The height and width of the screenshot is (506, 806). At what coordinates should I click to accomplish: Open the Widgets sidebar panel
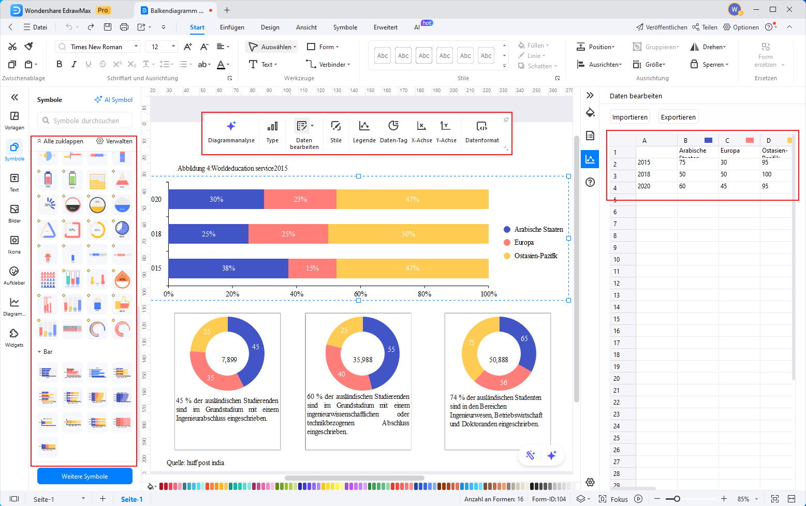[14, 337]
